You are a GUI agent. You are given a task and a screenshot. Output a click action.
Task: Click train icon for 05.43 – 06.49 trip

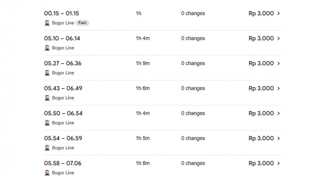pyautogui.click(x=47, y=98)
